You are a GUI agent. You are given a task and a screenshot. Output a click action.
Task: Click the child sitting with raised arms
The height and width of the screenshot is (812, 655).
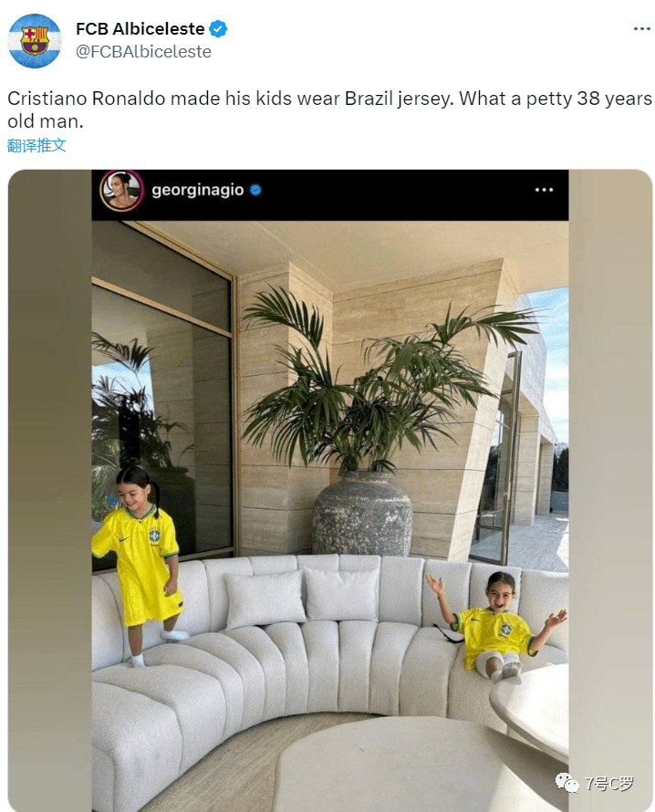pyautogui.click(x=496, y=625)
